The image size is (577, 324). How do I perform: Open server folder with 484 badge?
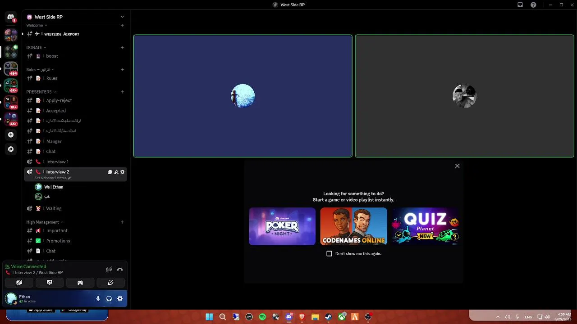(x=11, y=68)
